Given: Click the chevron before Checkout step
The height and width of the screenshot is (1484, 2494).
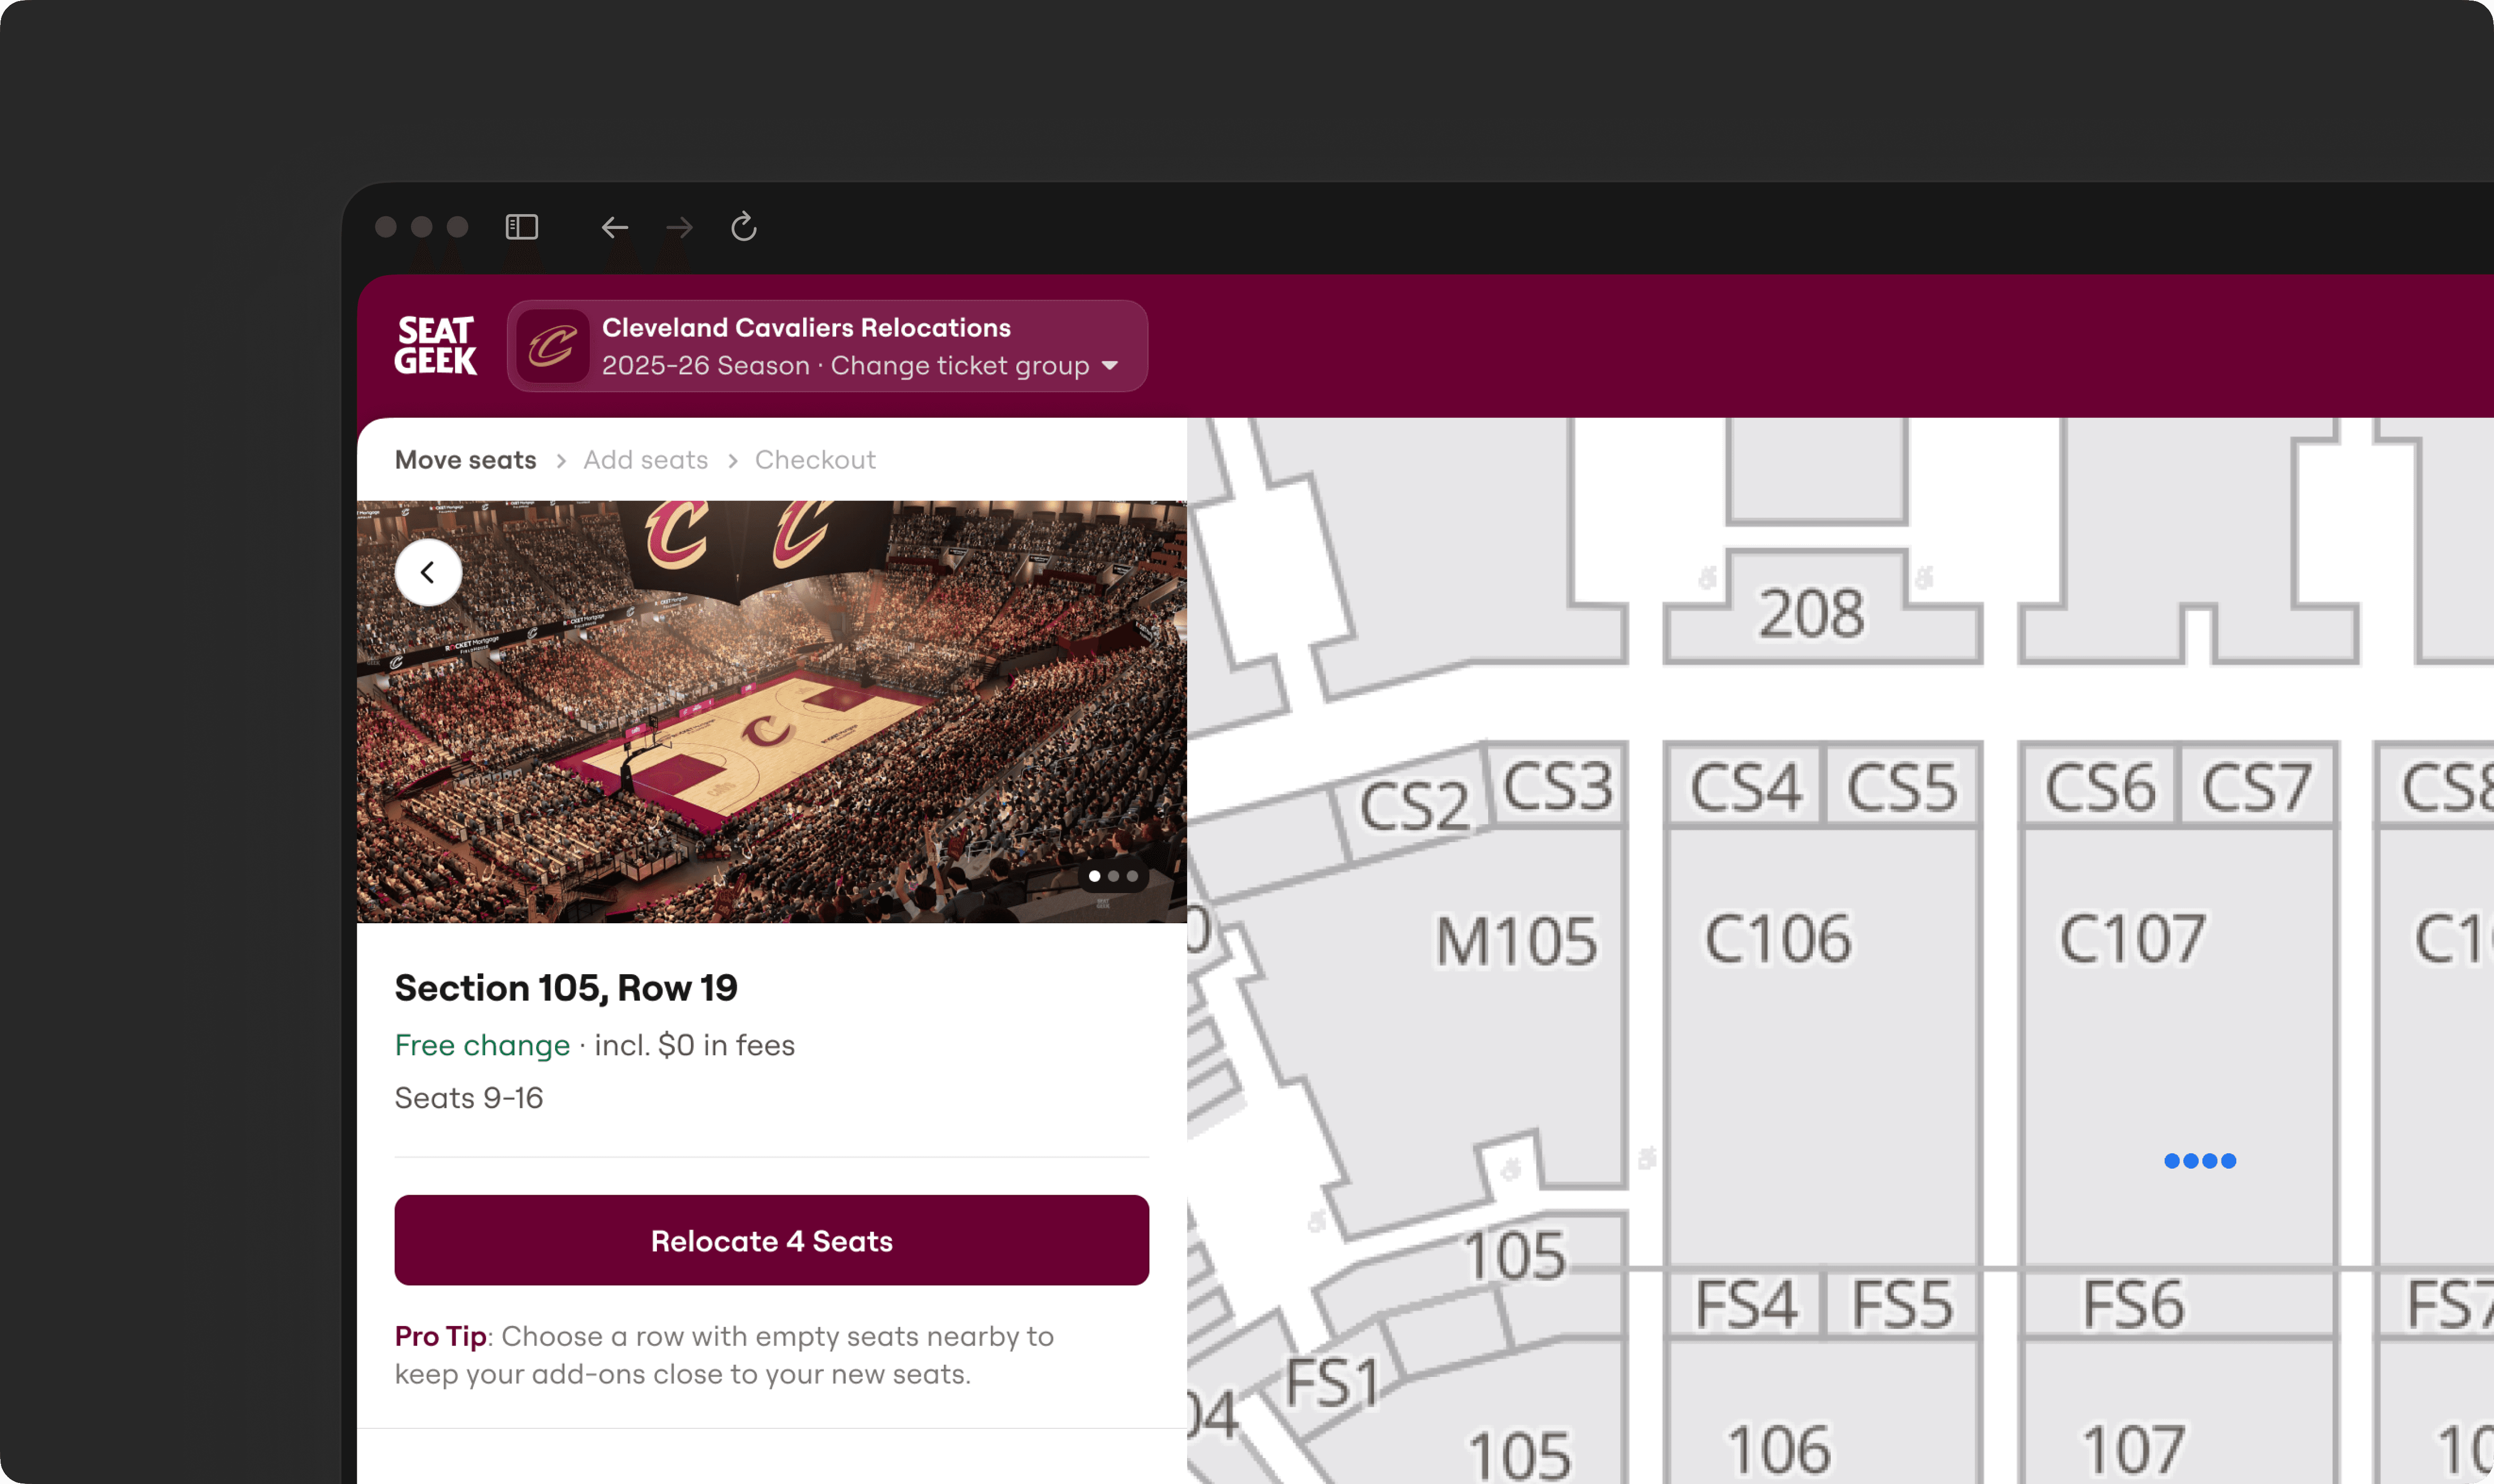Looking at the screenshot, I should [x=732, y=460].
